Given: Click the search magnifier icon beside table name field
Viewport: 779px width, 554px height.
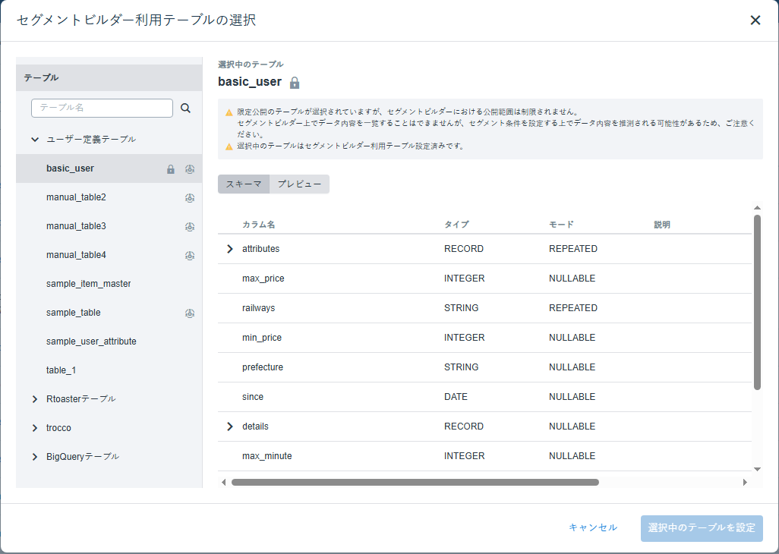Looking at the screenshot, I should pyautogui.click(x=185, y=108).
